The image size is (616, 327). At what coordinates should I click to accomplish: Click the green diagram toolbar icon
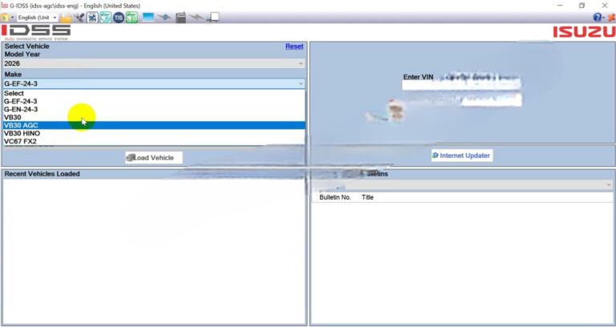point(132,18)
